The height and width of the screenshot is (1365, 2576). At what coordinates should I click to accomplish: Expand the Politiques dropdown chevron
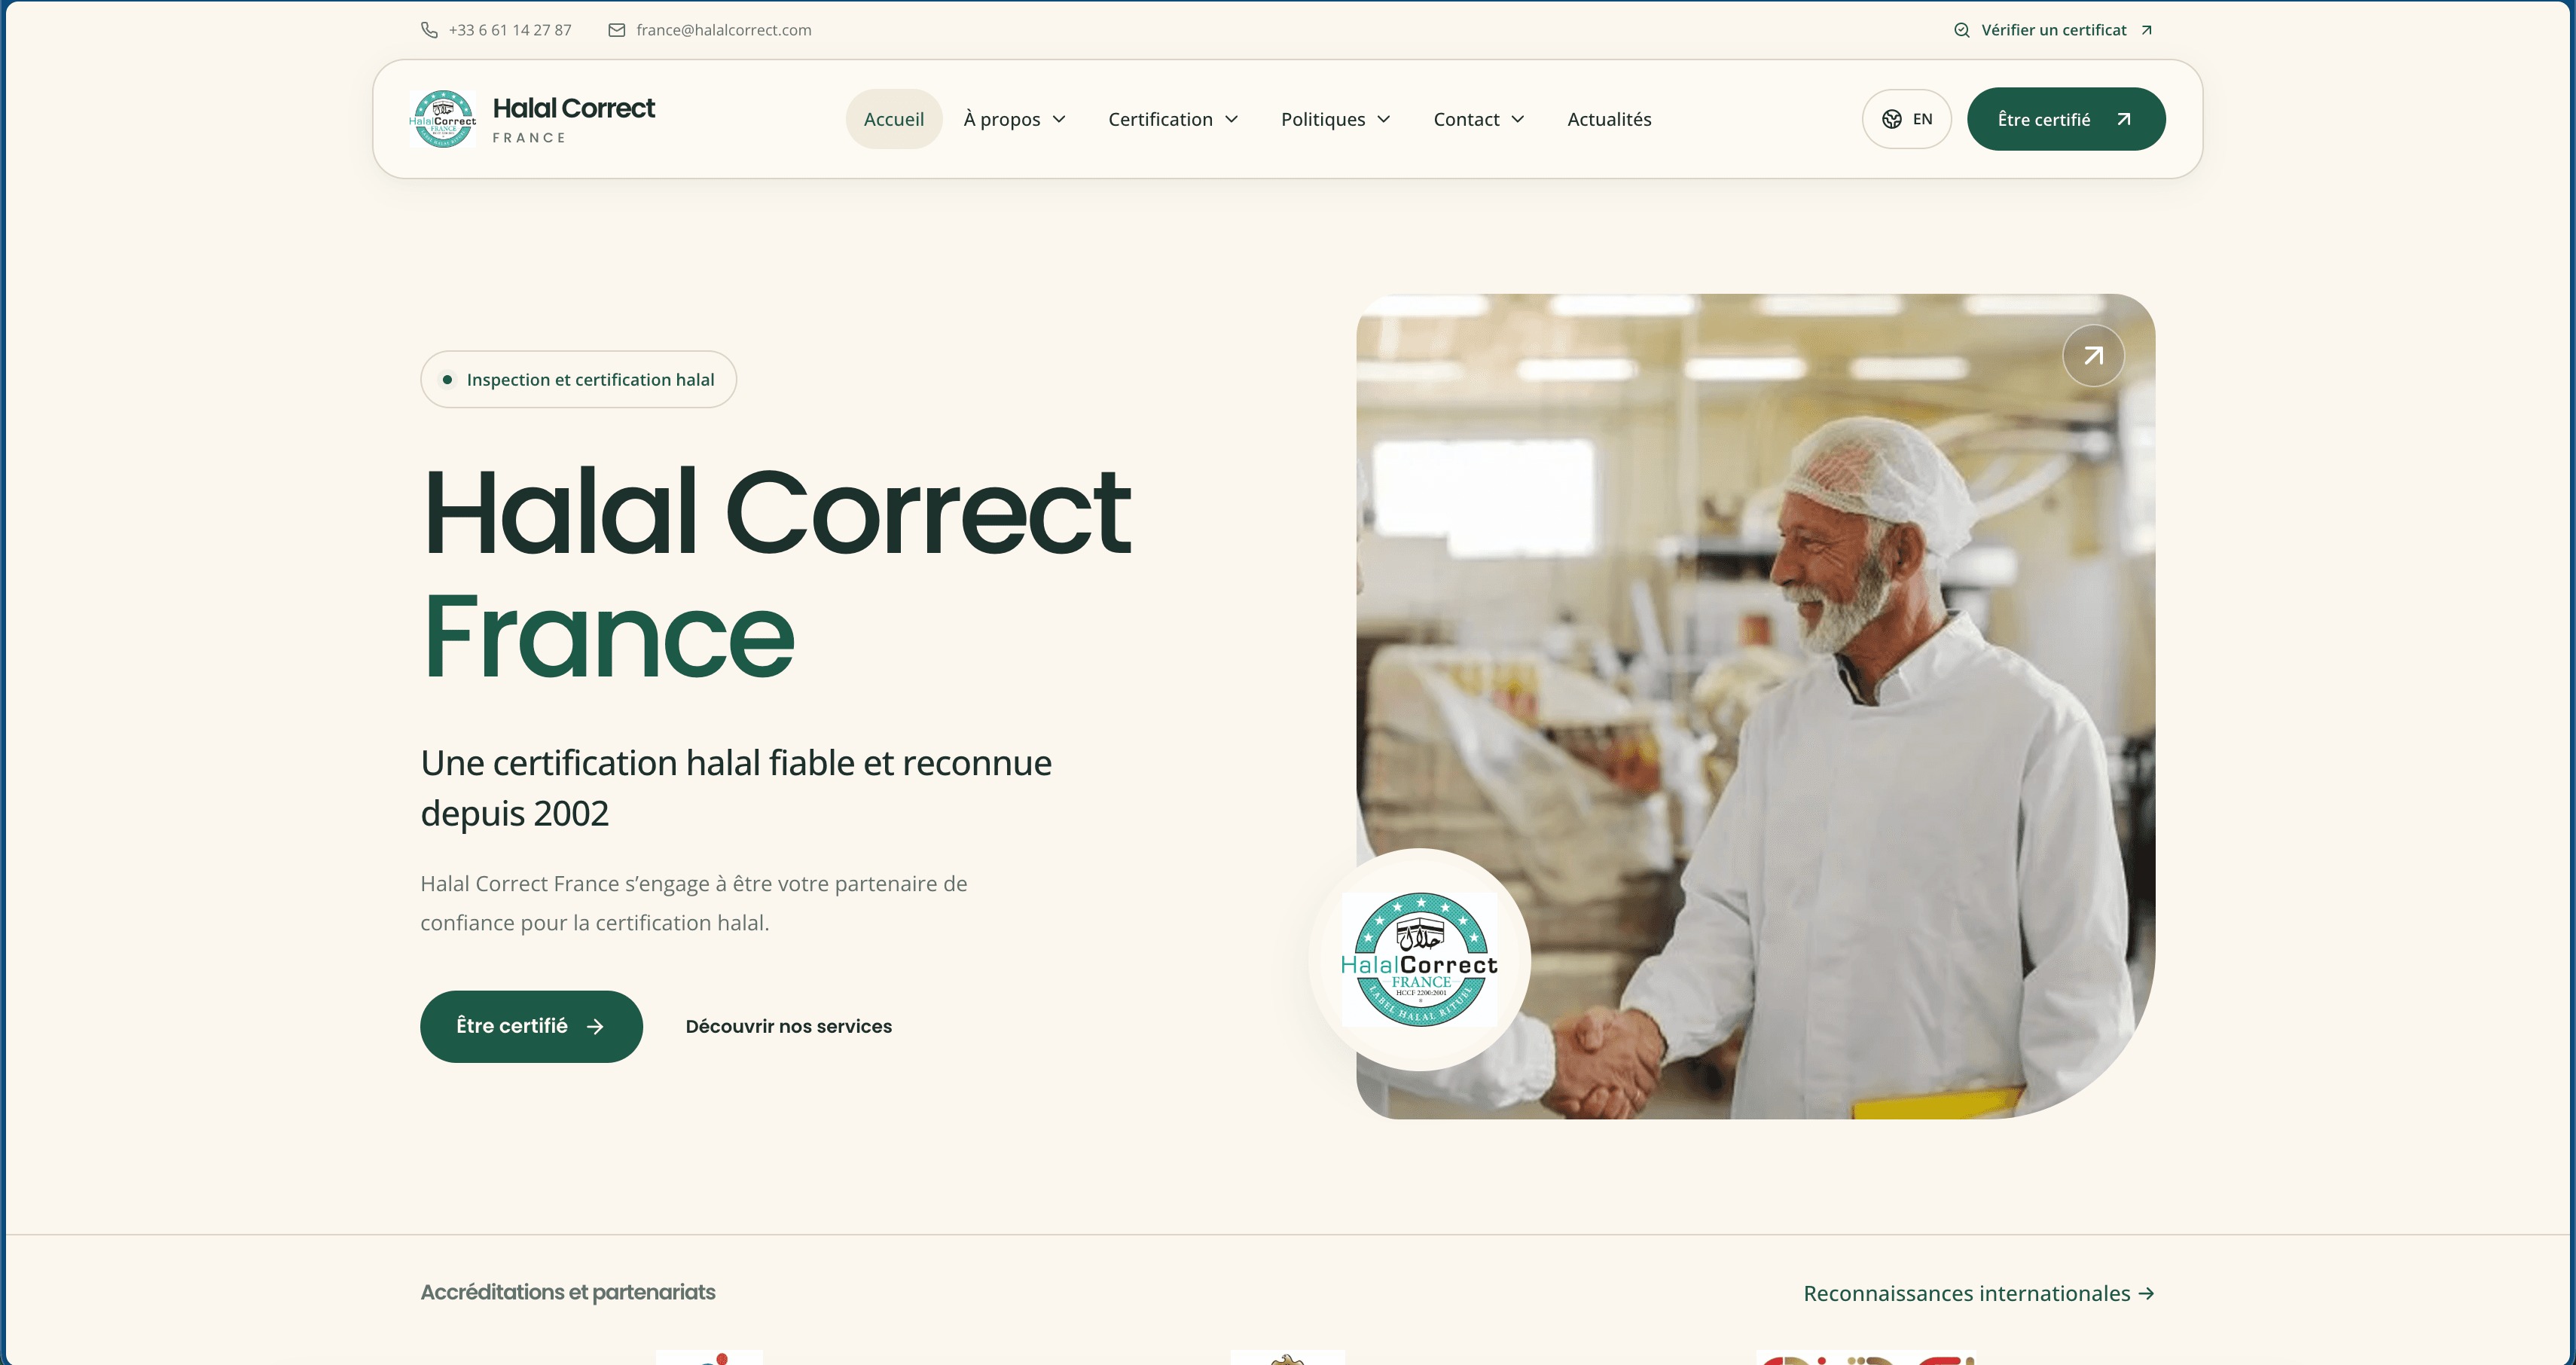point(1383,119)
